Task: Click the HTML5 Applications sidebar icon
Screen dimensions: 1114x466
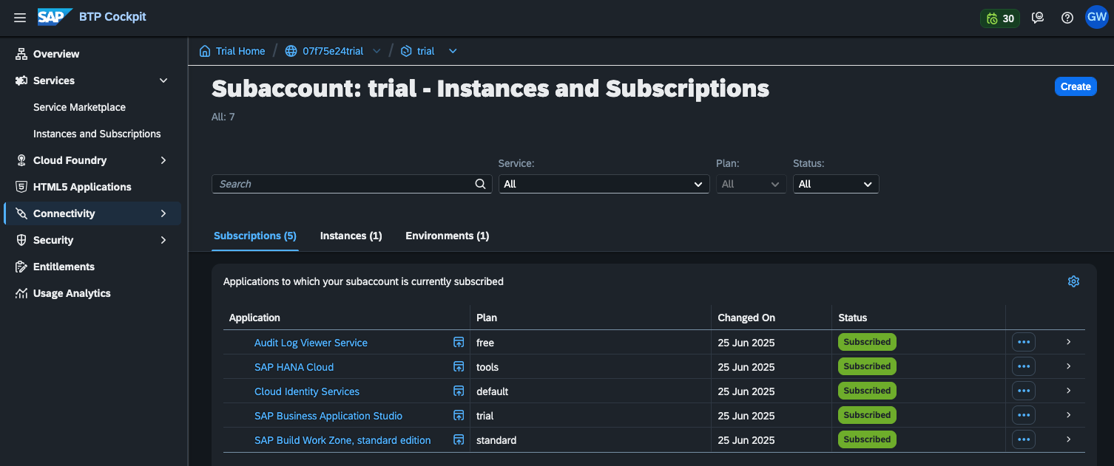Action: tap(21, 187)
